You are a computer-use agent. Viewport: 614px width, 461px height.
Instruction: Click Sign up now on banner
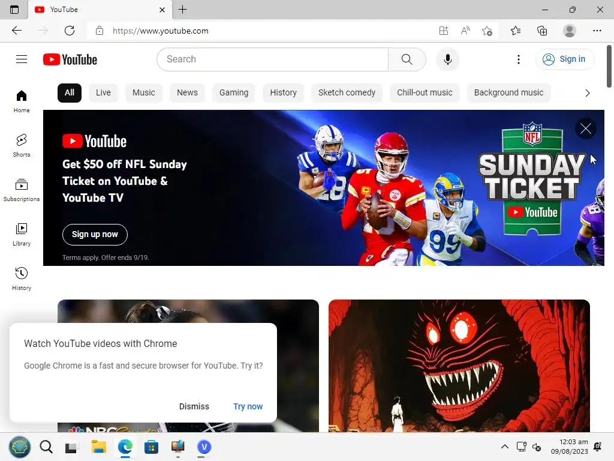95,235
